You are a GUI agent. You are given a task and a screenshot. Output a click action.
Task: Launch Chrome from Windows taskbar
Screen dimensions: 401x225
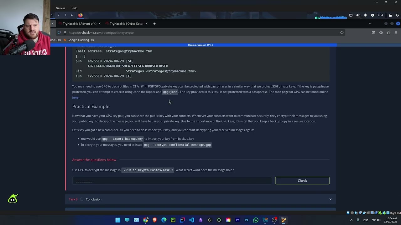click(x=146, y=220)
